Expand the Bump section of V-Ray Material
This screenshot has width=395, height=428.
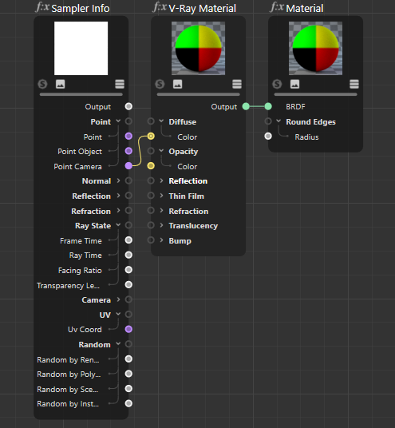point(161,240)
